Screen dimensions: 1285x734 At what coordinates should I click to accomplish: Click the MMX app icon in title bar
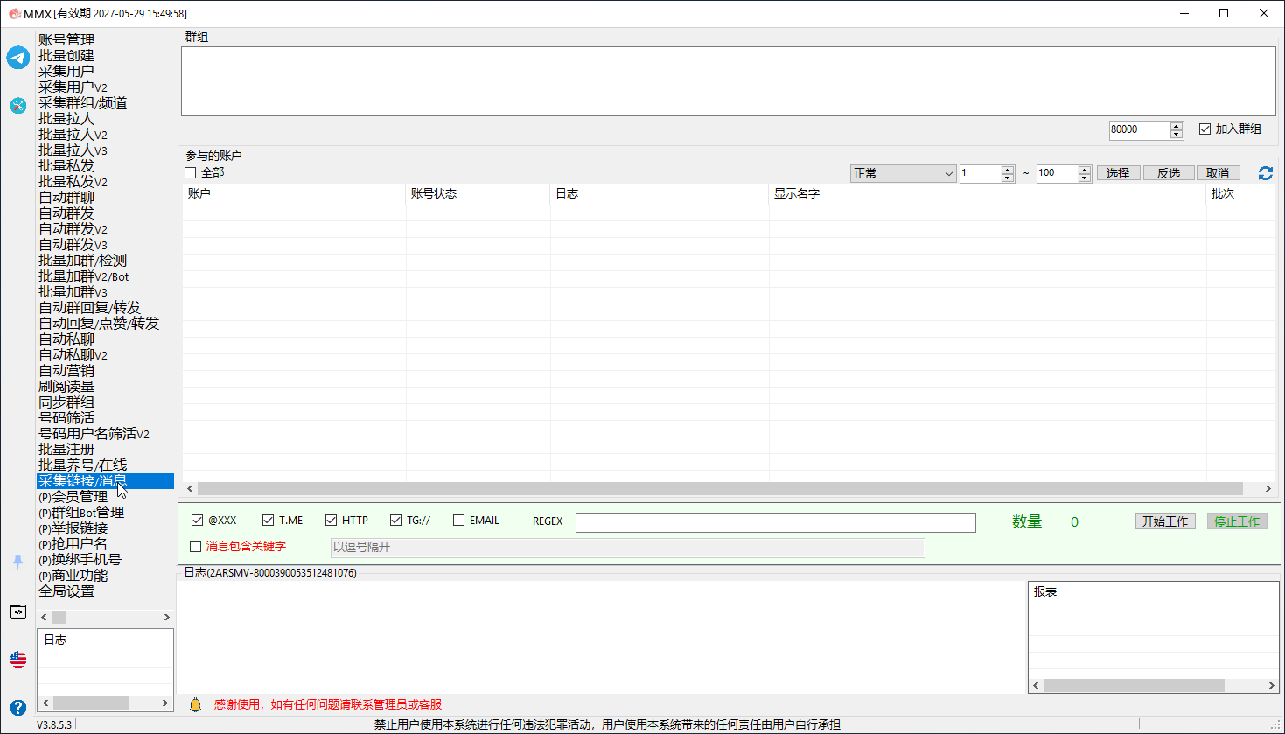point(14,13)
